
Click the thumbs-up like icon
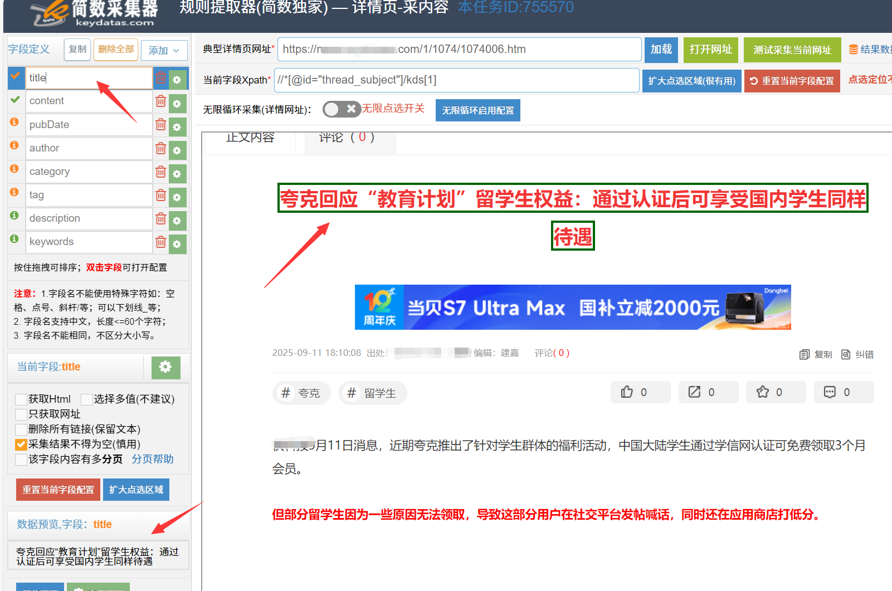pyautogui.click(x=627, y=392)
